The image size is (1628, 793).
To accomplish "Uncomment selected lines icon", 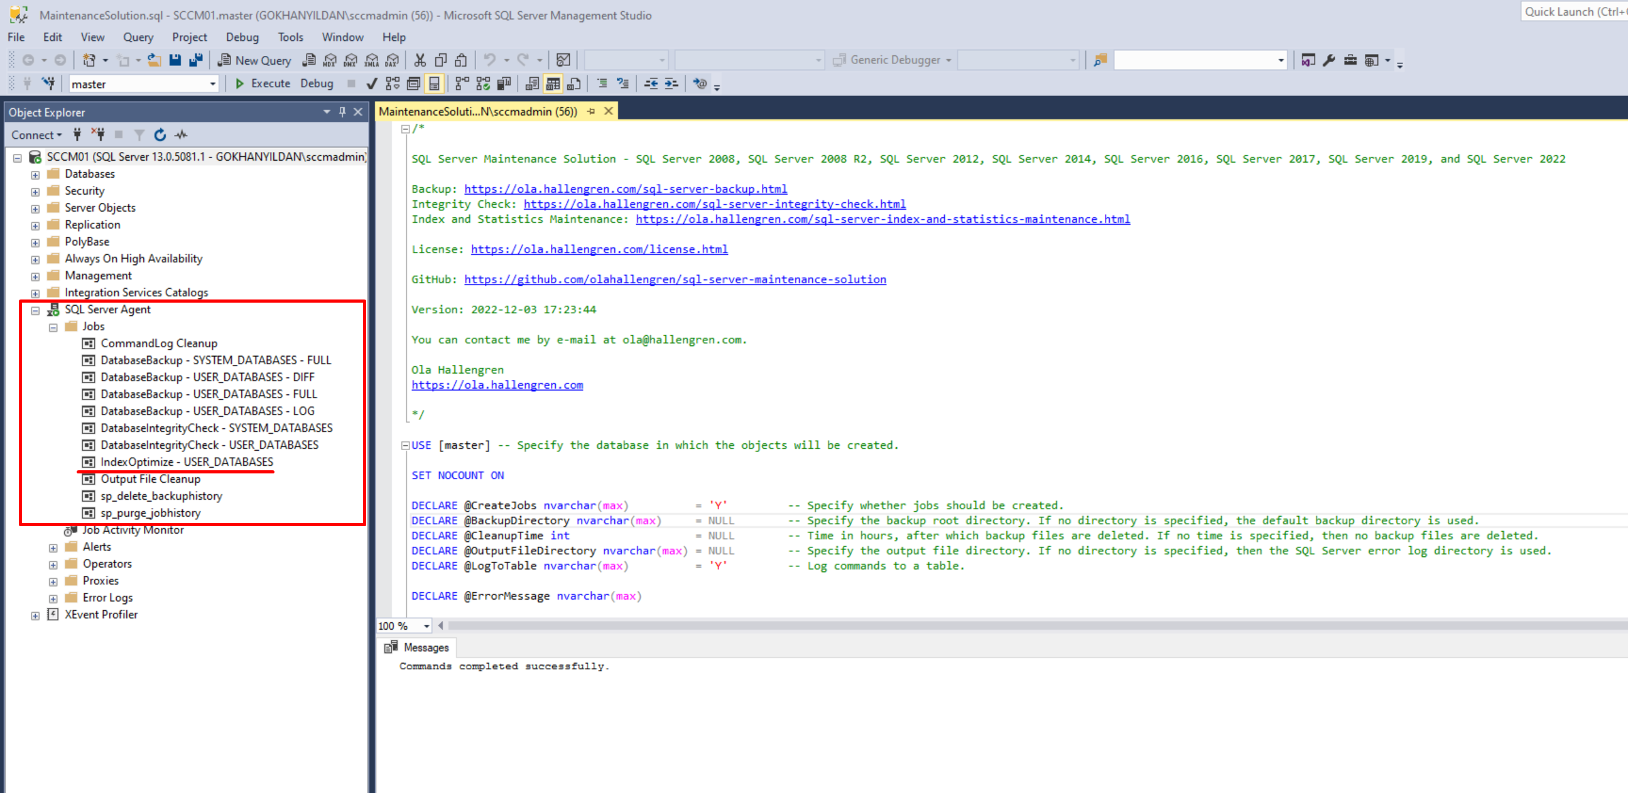I will point(623,84).
